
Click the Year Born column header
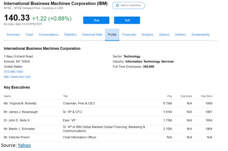207,96
